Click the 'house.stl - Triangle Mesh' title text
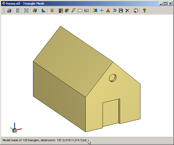This screenshot has width=174, height=145. pyautogui.click(x=25, y=4)
